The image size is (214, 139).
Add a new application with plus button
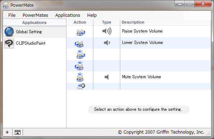[7, 132]
